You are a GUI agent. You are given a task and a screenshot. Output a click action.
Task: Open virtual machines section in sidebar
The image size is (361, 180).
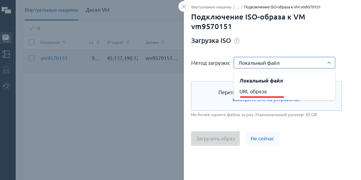click(6, 38)
